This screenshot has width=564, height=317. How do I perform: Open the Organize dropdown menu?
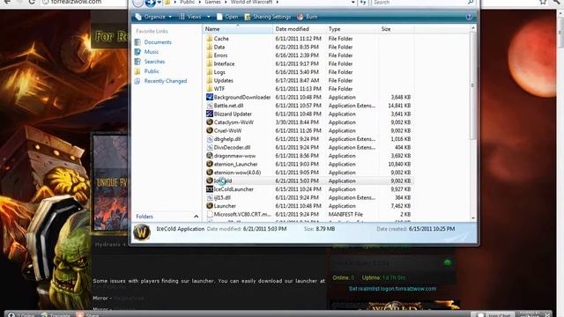(x=153, y=17)
